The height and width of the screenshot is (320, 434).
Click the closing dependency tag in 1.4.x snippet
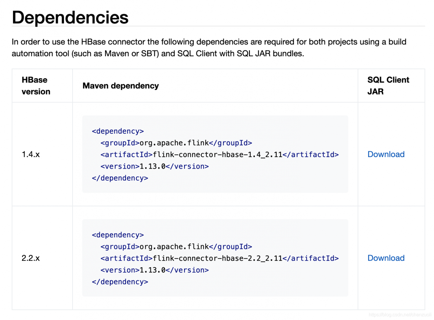120,178
